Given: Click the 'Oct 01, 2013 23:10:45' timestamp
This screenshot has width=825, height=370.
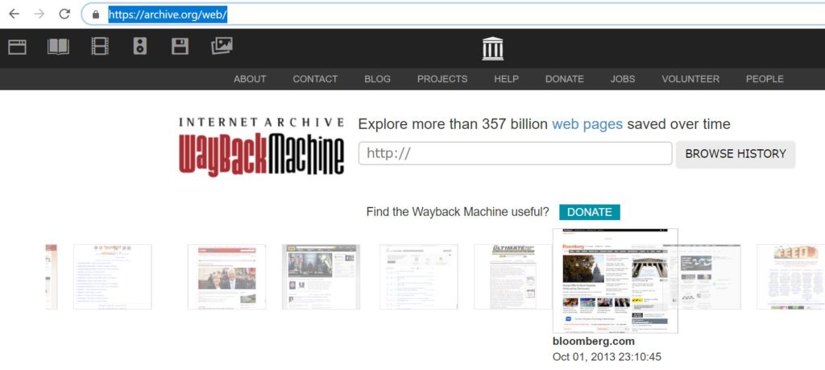Looking at the screenshot, I should tap(607, 357).
